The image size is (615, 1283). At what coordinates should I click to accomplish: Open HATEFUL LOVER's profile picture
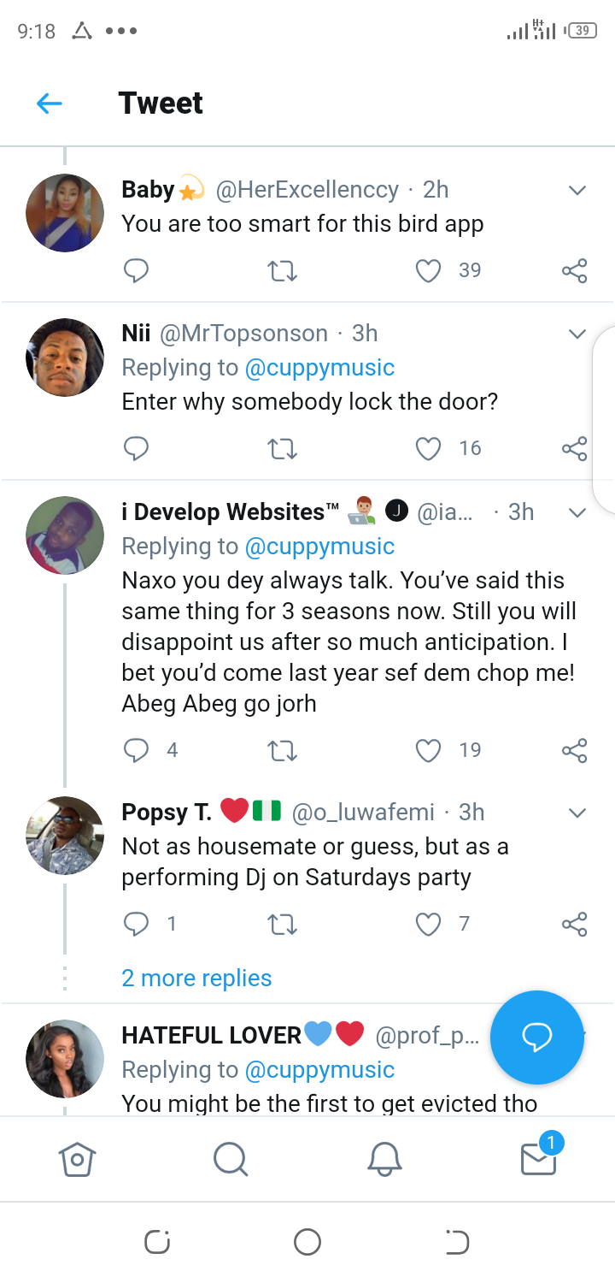(65, 1058)
